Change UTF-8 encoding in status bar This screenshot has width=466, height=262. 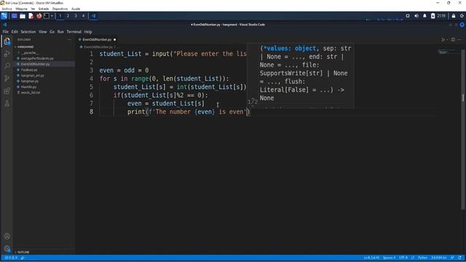tap(403, 258)
